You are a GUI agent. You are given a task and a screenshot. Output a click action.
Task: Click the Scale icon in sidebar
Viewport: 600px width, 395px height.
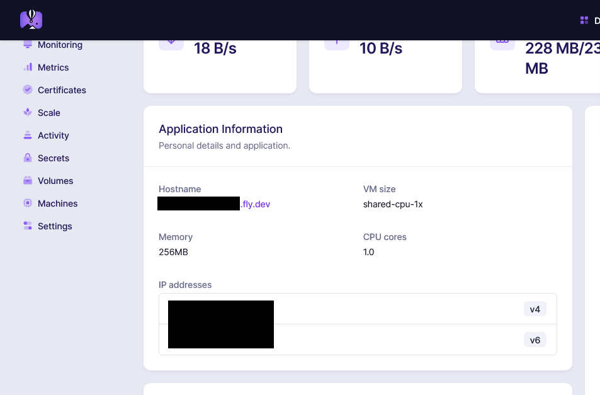click(28, 113)
